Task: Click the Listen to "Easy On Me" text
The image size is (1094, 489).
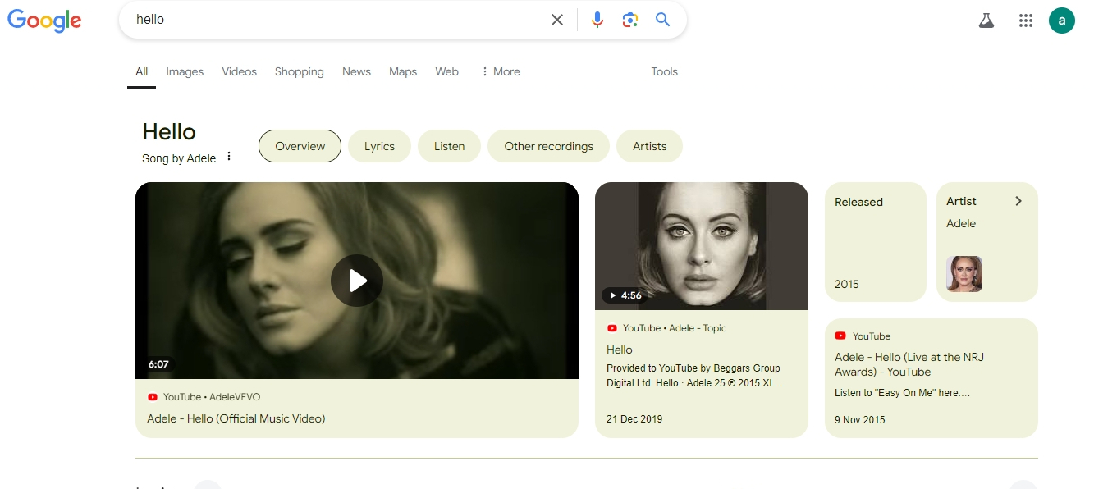Action: point(902,393)
